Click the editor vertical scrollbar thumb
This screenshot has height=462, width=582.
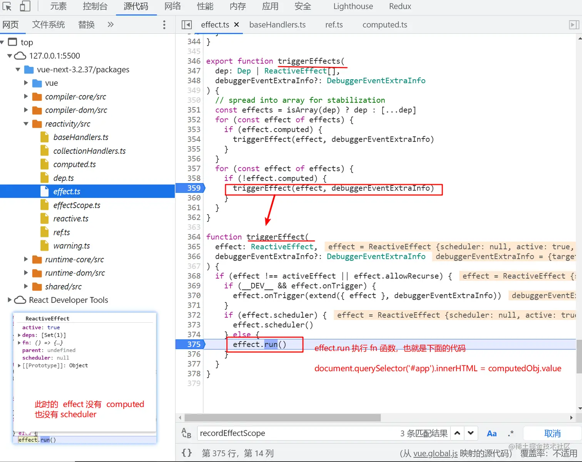pyautogui.click(x=579, y=356)
